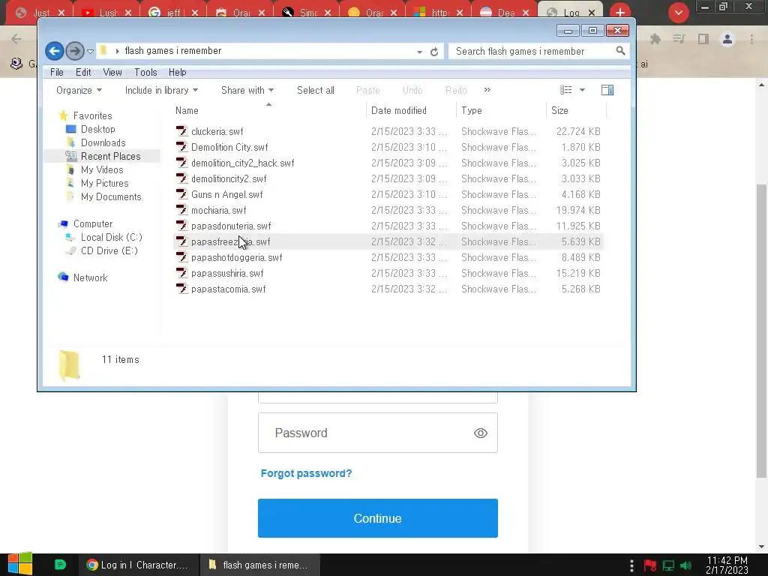Open browser extensions puzzle icon
The height and width of the screenshot is (576, 768).
655,39
